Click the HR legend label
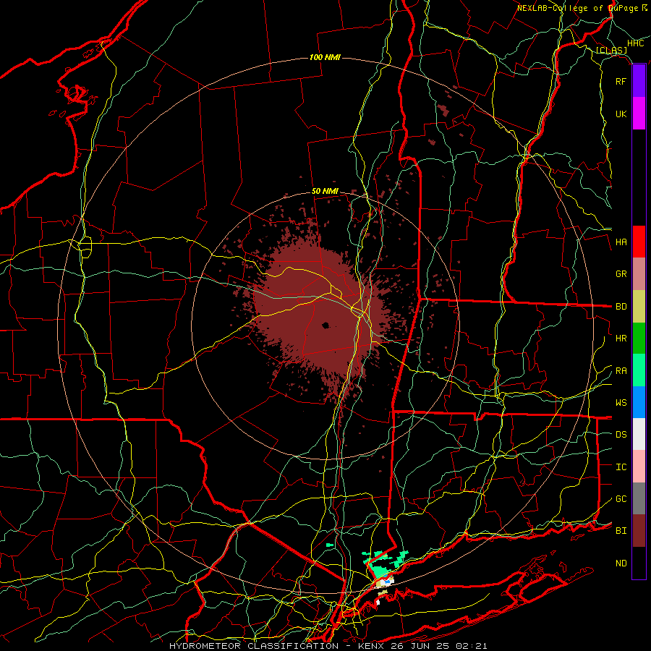 coord(621,339)
